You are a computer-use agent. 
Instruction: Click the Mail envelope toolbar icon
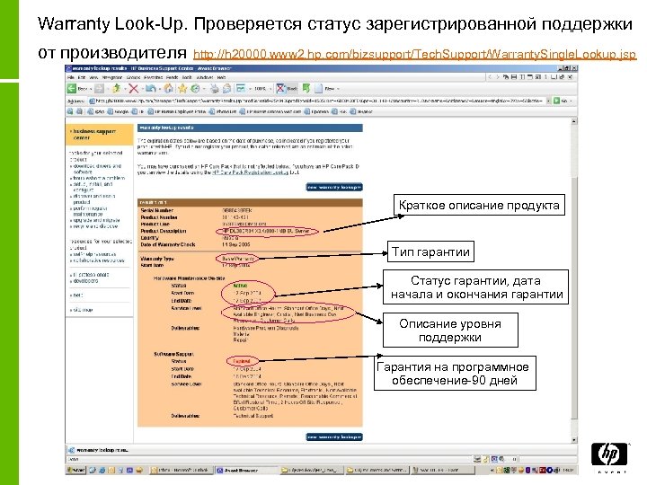(x=227, y=88)
